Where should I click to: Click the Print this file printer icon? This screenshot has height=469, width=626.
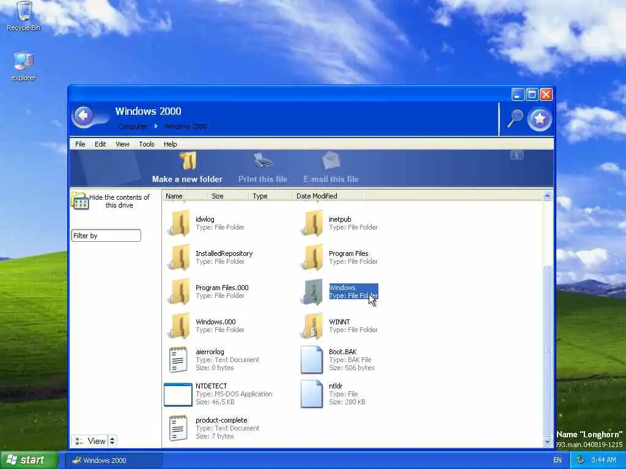[x=263, y=161]
